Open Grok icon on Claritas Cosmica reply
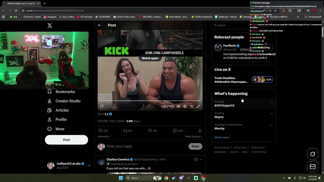Image resolution: width=324 pixels, height=182 pixels. coord(196,160)
